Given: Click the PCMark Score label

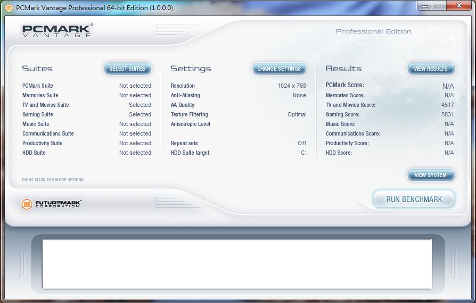Looking at the screenshot, I should point(345,85).
